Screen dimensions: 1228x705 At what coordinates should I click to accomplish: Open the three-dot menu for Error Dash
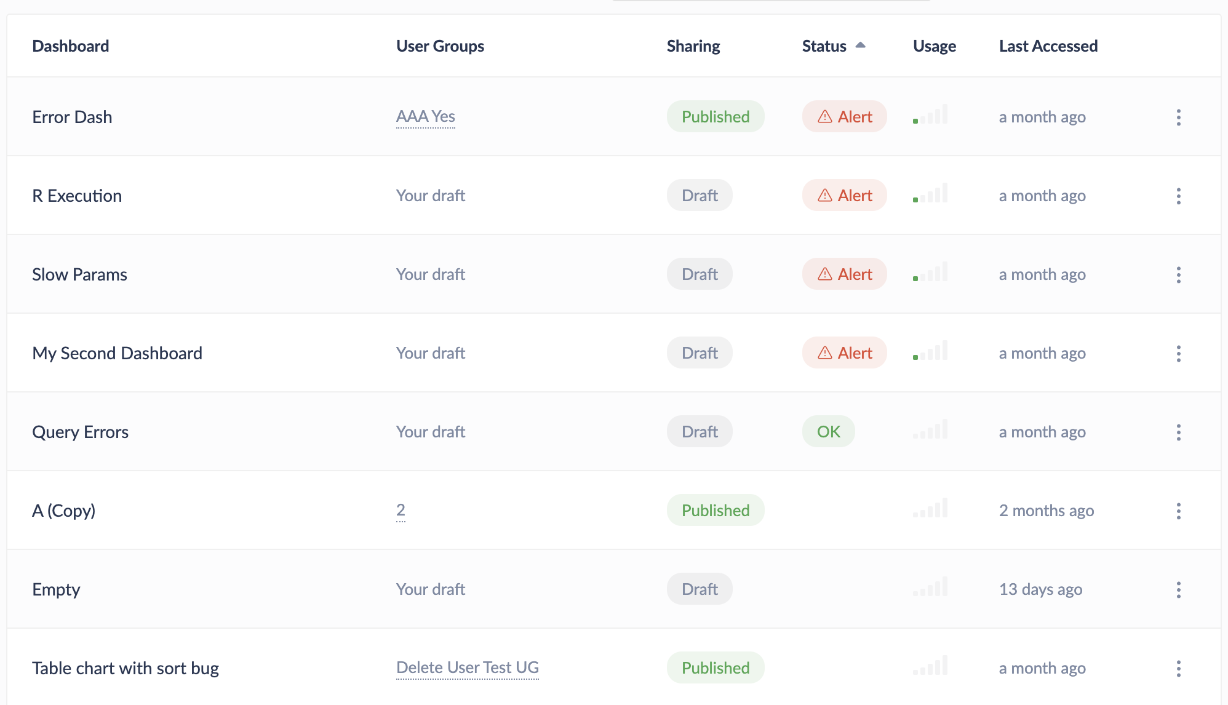[1178, 117]
